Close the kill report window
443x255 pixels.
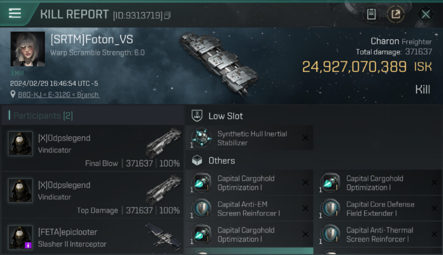(426, 14)
